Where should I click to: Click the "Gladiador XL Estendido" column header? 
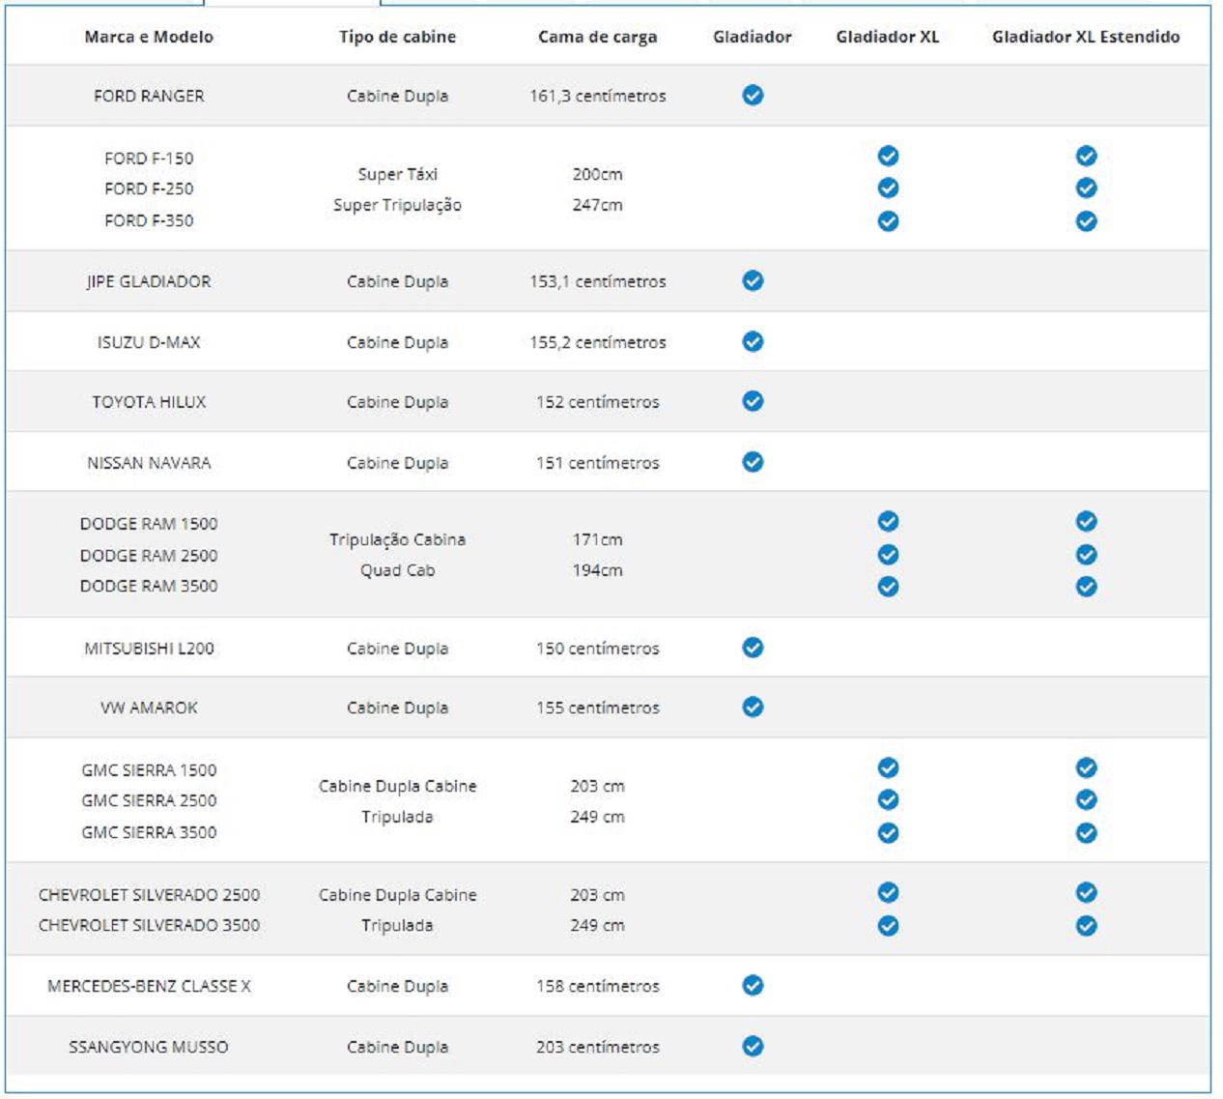point(1085,37)
